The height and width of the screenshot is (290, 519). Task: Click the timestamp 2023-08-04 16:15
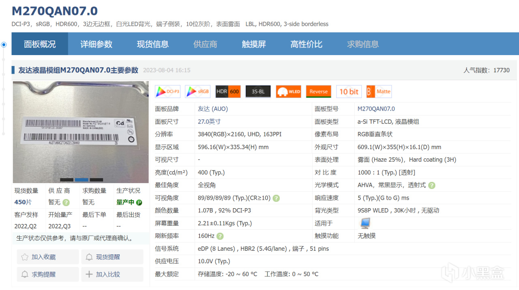click(x=167, y=70)
